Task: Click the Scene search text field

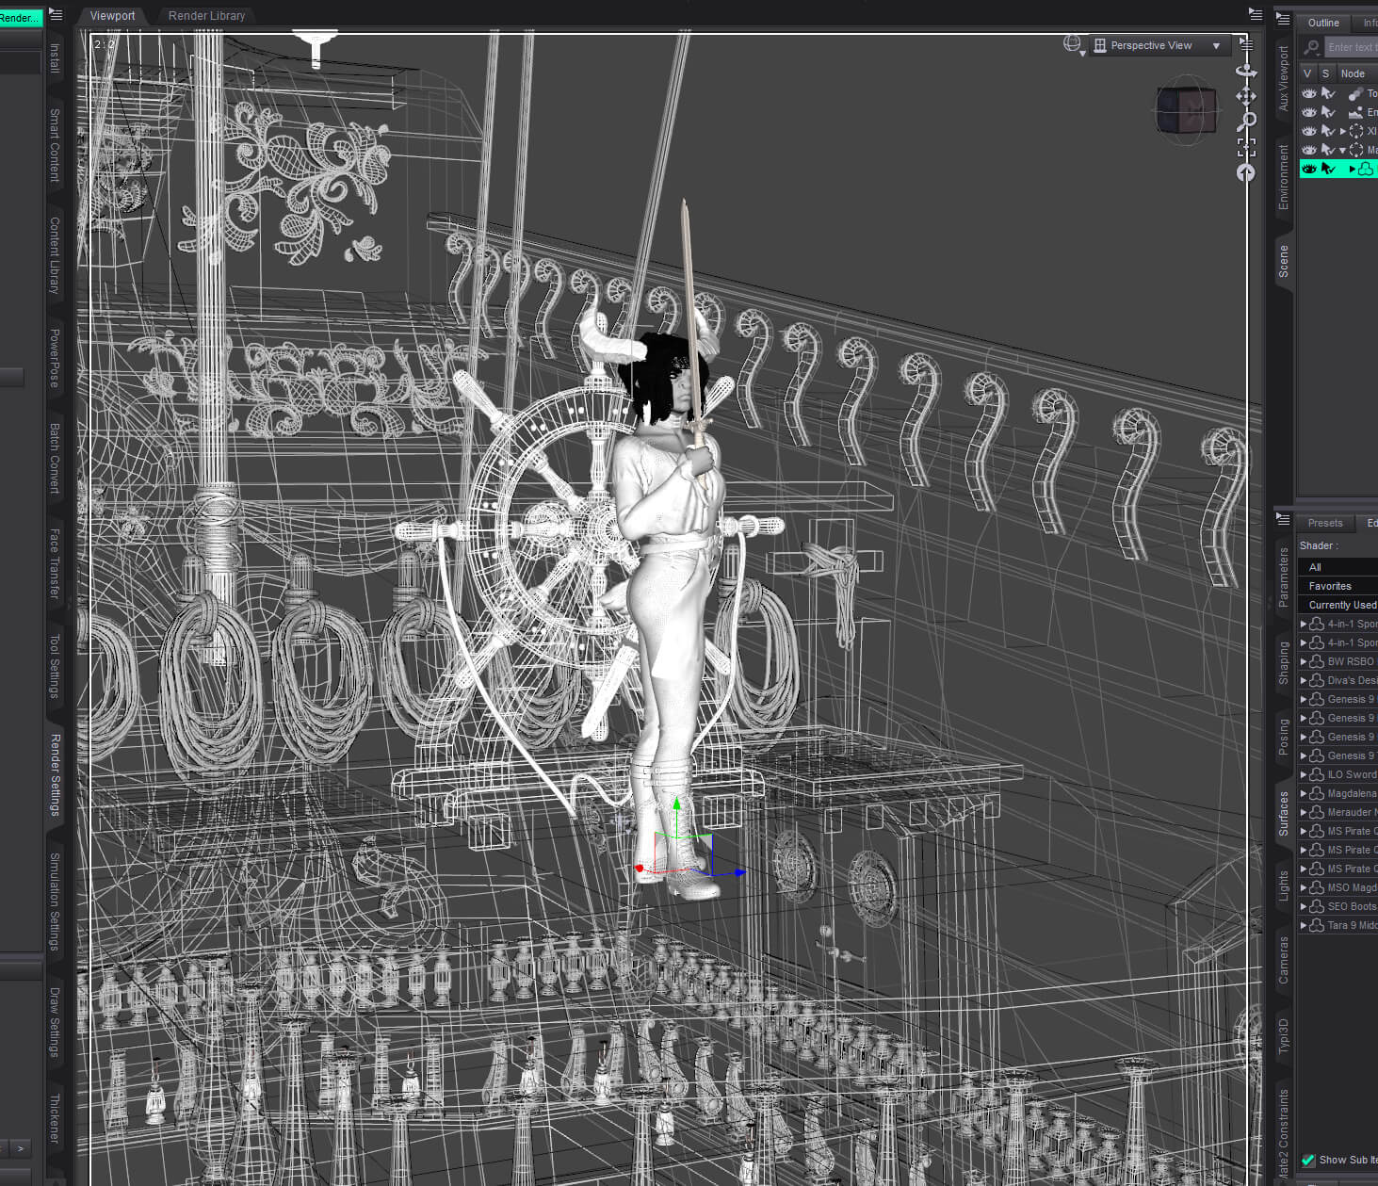Action: (x=1352, y=47)
